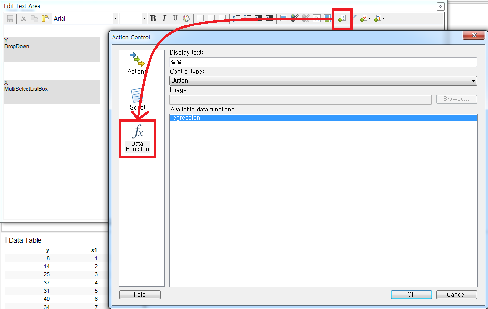
Task: Click the Insert Filter toolbar icon
Action: 352,18
